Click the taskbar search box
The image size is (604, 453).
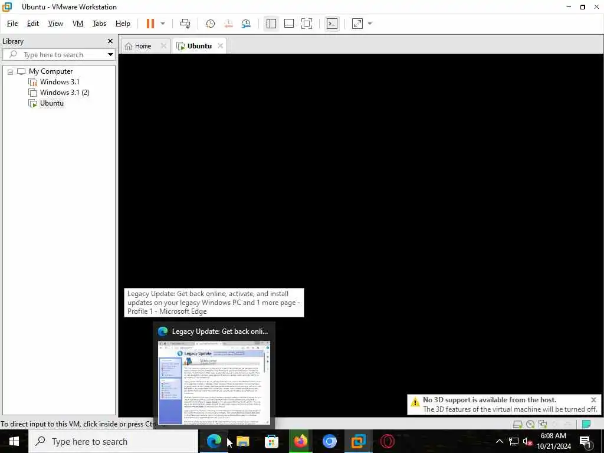coord(113,441)
